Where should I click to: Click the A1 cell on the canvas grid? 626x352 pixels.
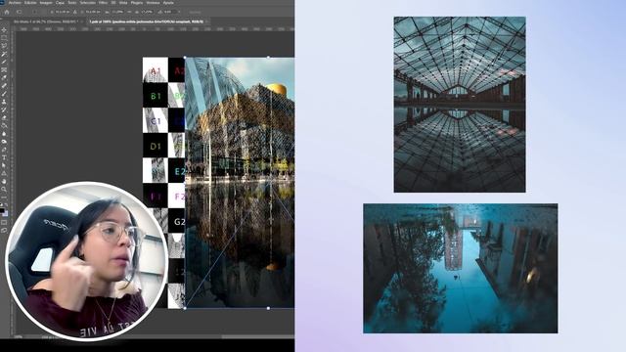pyautogui.click(x=156, y=70)
